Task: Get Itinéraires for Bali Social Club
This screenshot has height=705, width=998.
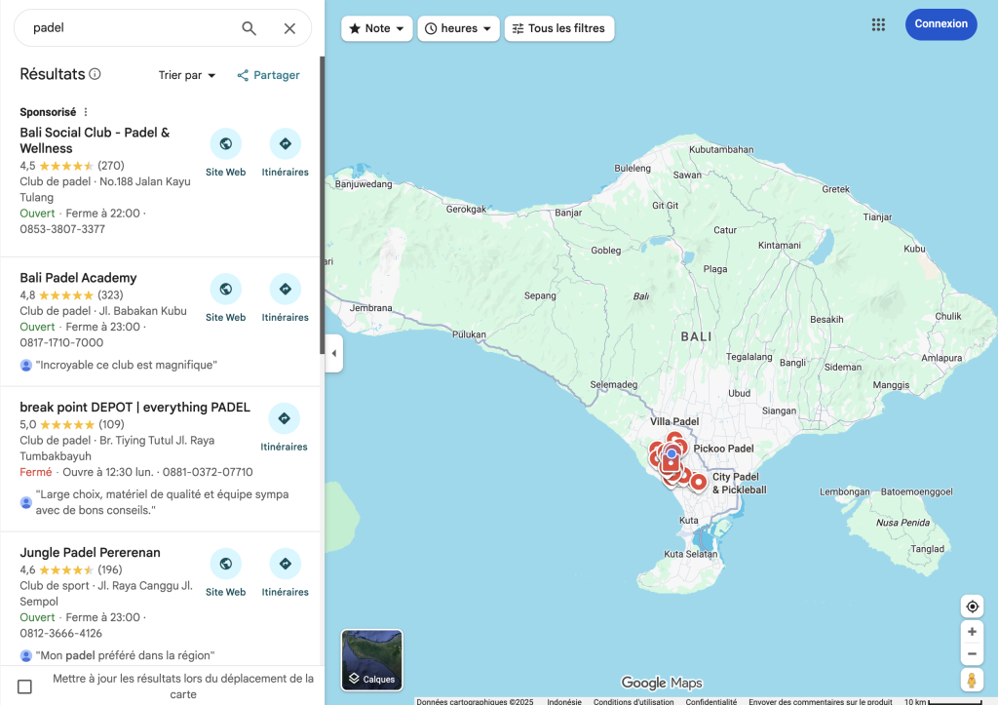Action: 286,144
